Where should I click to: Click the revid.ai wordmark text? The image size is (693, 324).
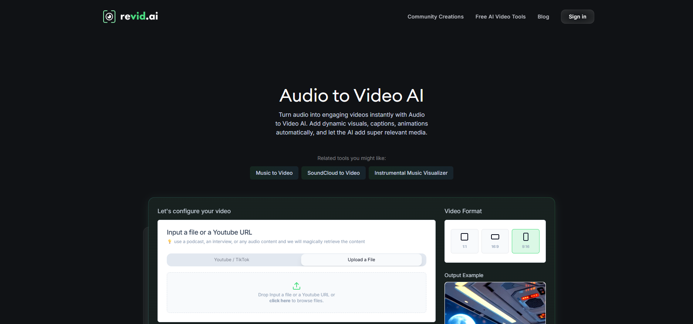pyautogui.click(x=139, y=17)
